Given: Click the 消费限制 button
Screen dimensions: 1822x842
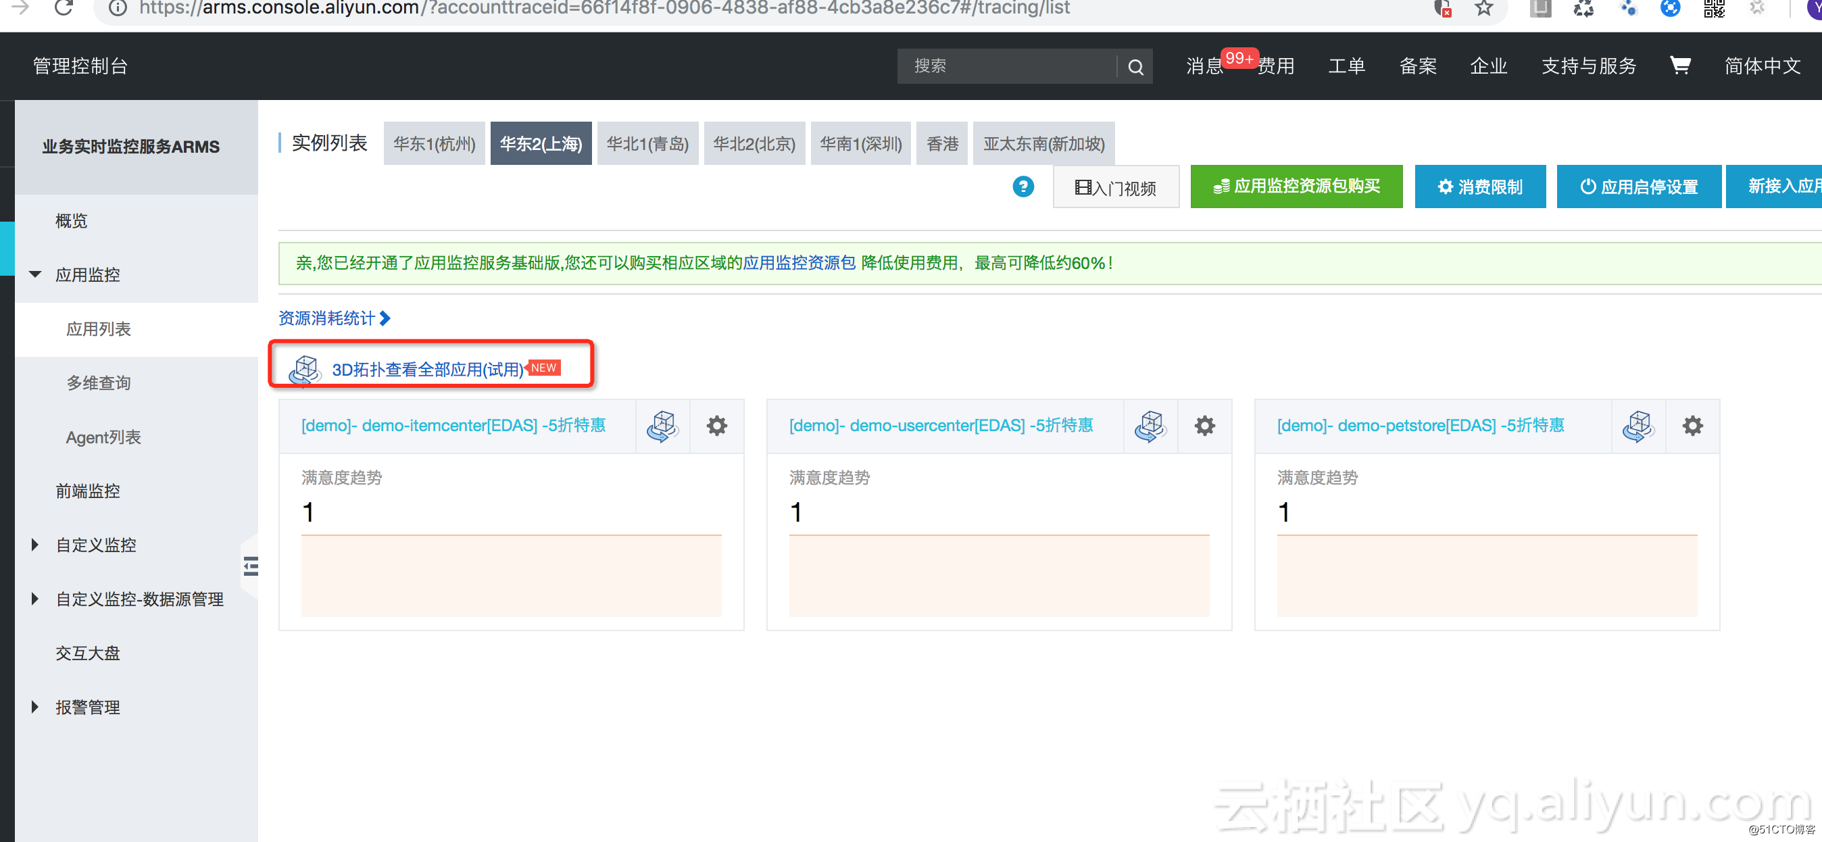Looking at the screenshot, I should coord(1480,187).
